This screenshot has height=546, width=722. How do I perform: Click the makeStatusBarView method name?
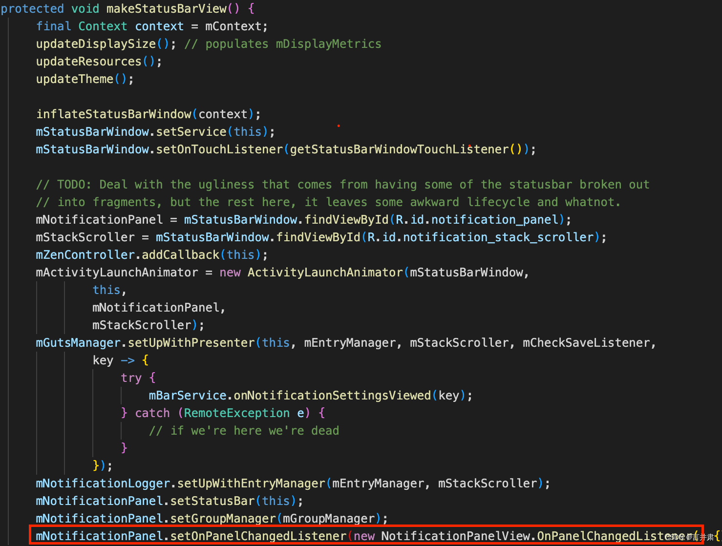click(x=167, y=9)
